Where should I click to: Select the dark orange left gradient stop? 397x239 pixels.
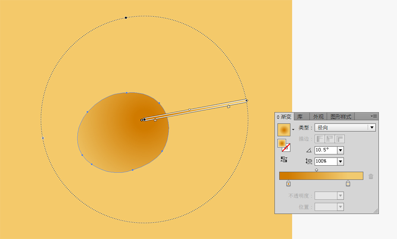pos(288,183)
